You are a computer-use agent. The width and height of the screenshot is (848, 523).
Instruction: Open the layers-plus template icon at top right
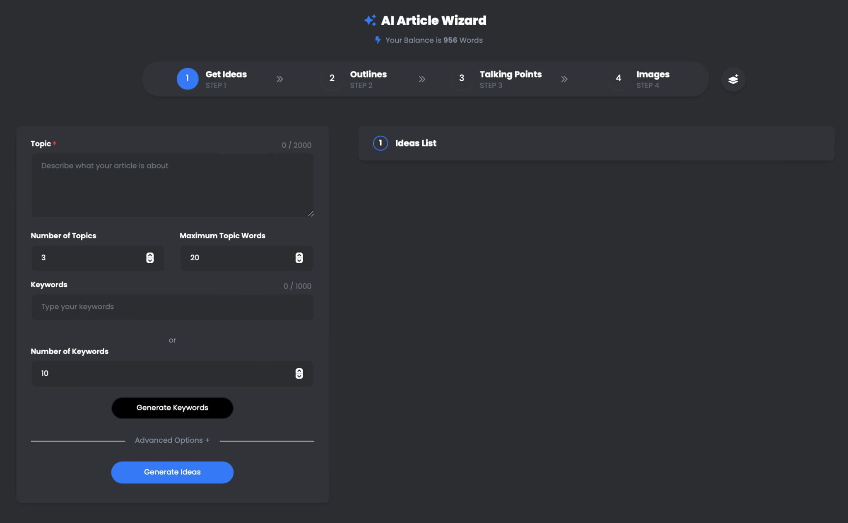tap(733, 79)
